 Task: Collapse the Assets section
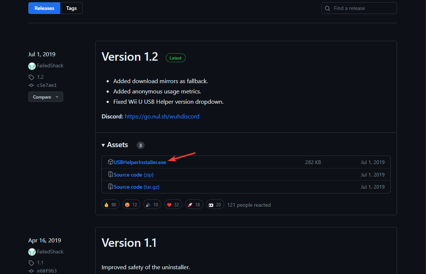coord(115,145)
